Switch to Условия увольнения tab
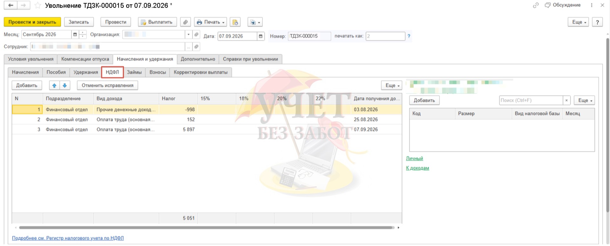Image resolution: width=610 pixels, height=246 pixels. (x=31, y=59)
